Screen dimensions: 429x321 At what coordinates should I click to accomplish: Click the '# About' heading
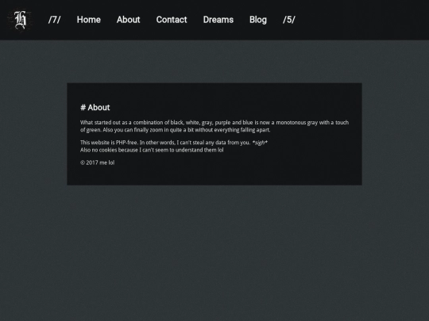pyautogui.click(x=95, y=107)
